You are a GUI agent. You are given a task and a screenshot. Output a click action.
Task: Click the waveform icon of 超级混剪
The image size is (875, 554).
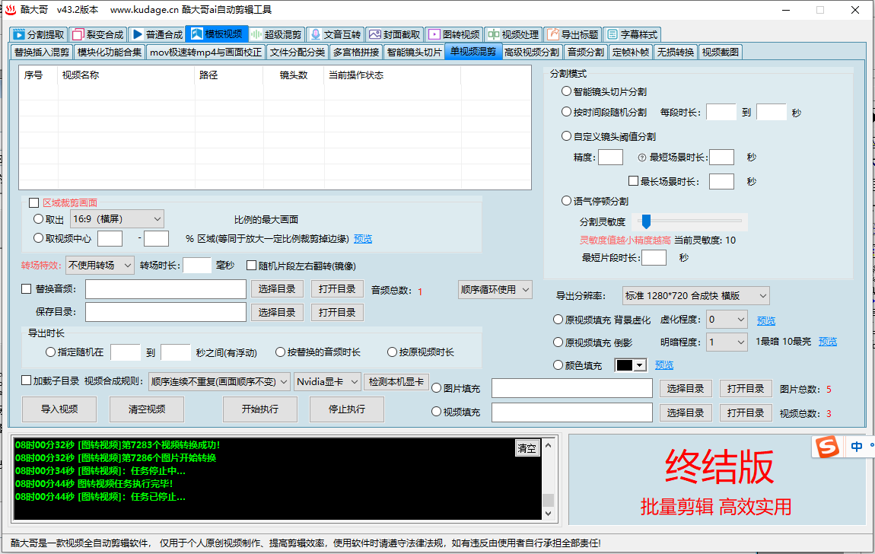[x=256, y=34]
